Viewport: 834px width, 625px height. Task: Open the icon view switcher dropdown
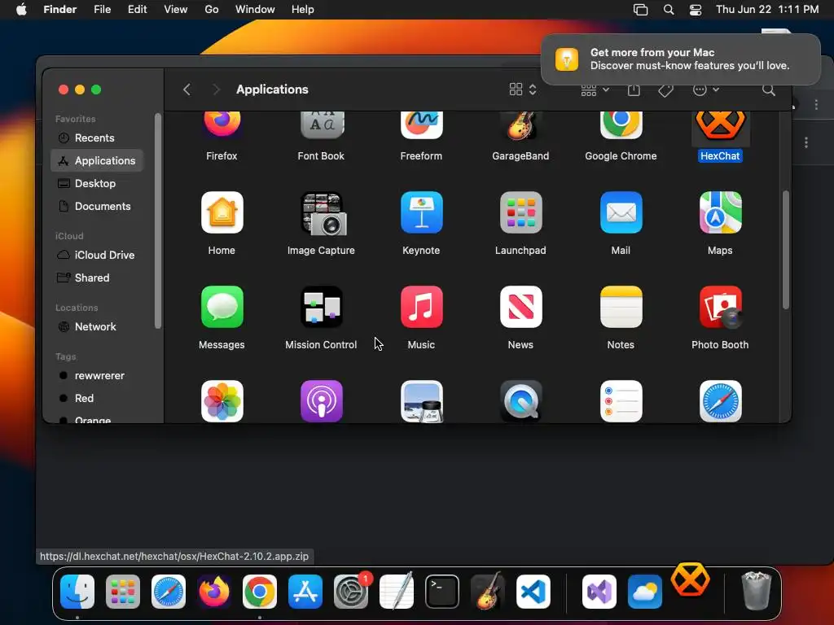point(523,90)
